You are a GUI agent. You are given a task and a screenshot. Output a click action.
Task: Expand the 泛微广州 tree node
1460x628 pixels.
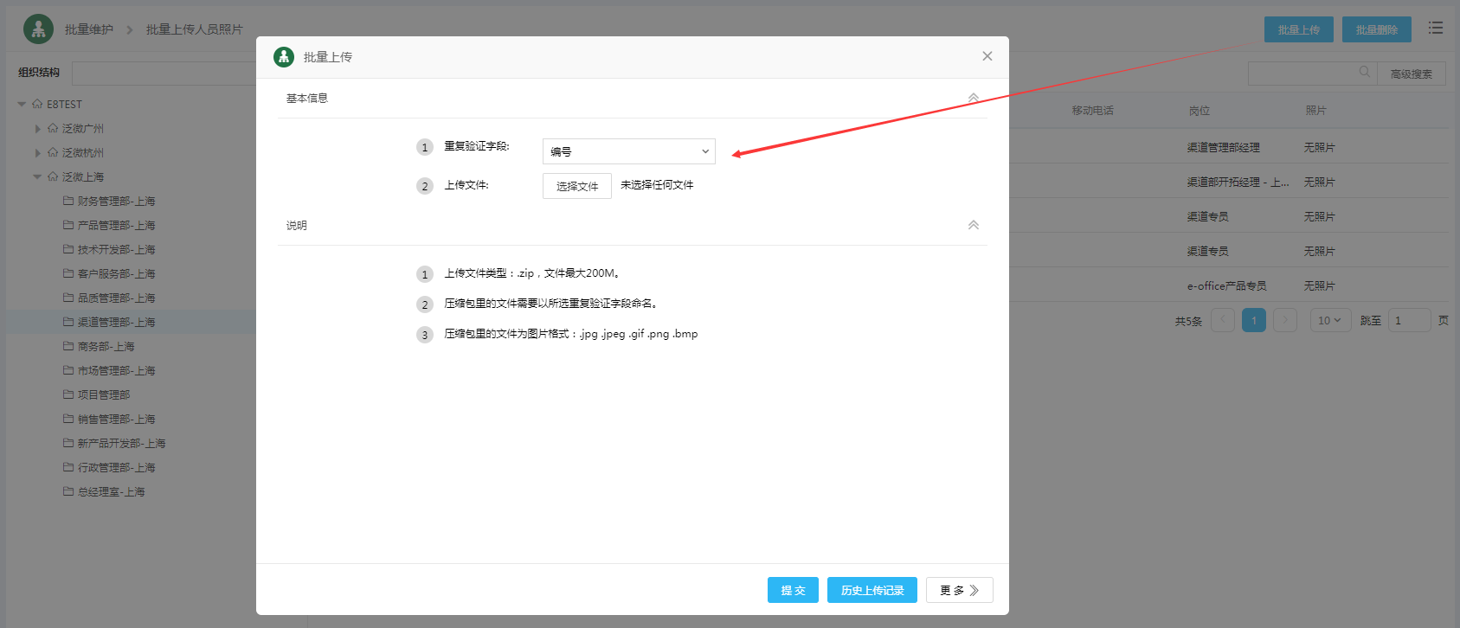click(37, 129)
